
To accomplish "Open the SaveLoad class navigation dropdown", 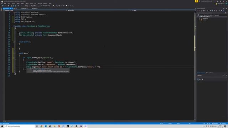I will click(99, 10).
